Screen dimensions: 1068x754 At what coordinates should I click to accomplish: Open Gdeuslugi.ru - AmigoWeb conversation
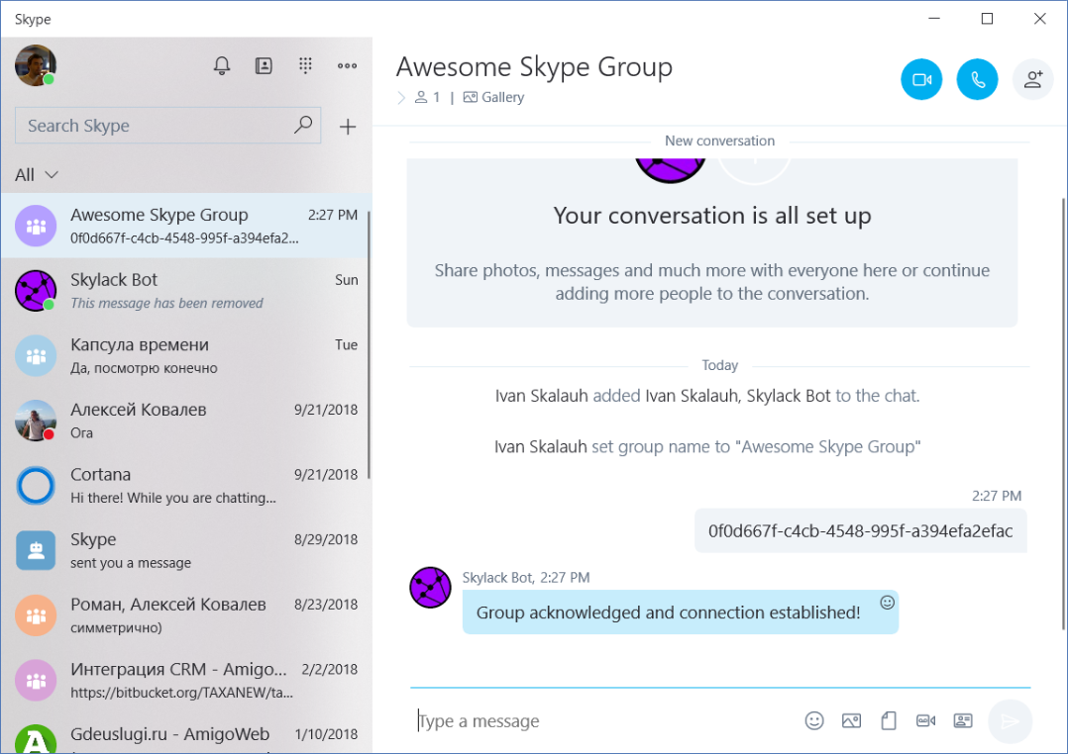pos(185,735)
